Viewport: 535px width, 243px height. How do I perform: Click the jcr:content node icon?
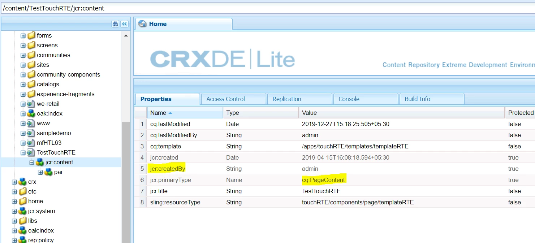(40, 162)
